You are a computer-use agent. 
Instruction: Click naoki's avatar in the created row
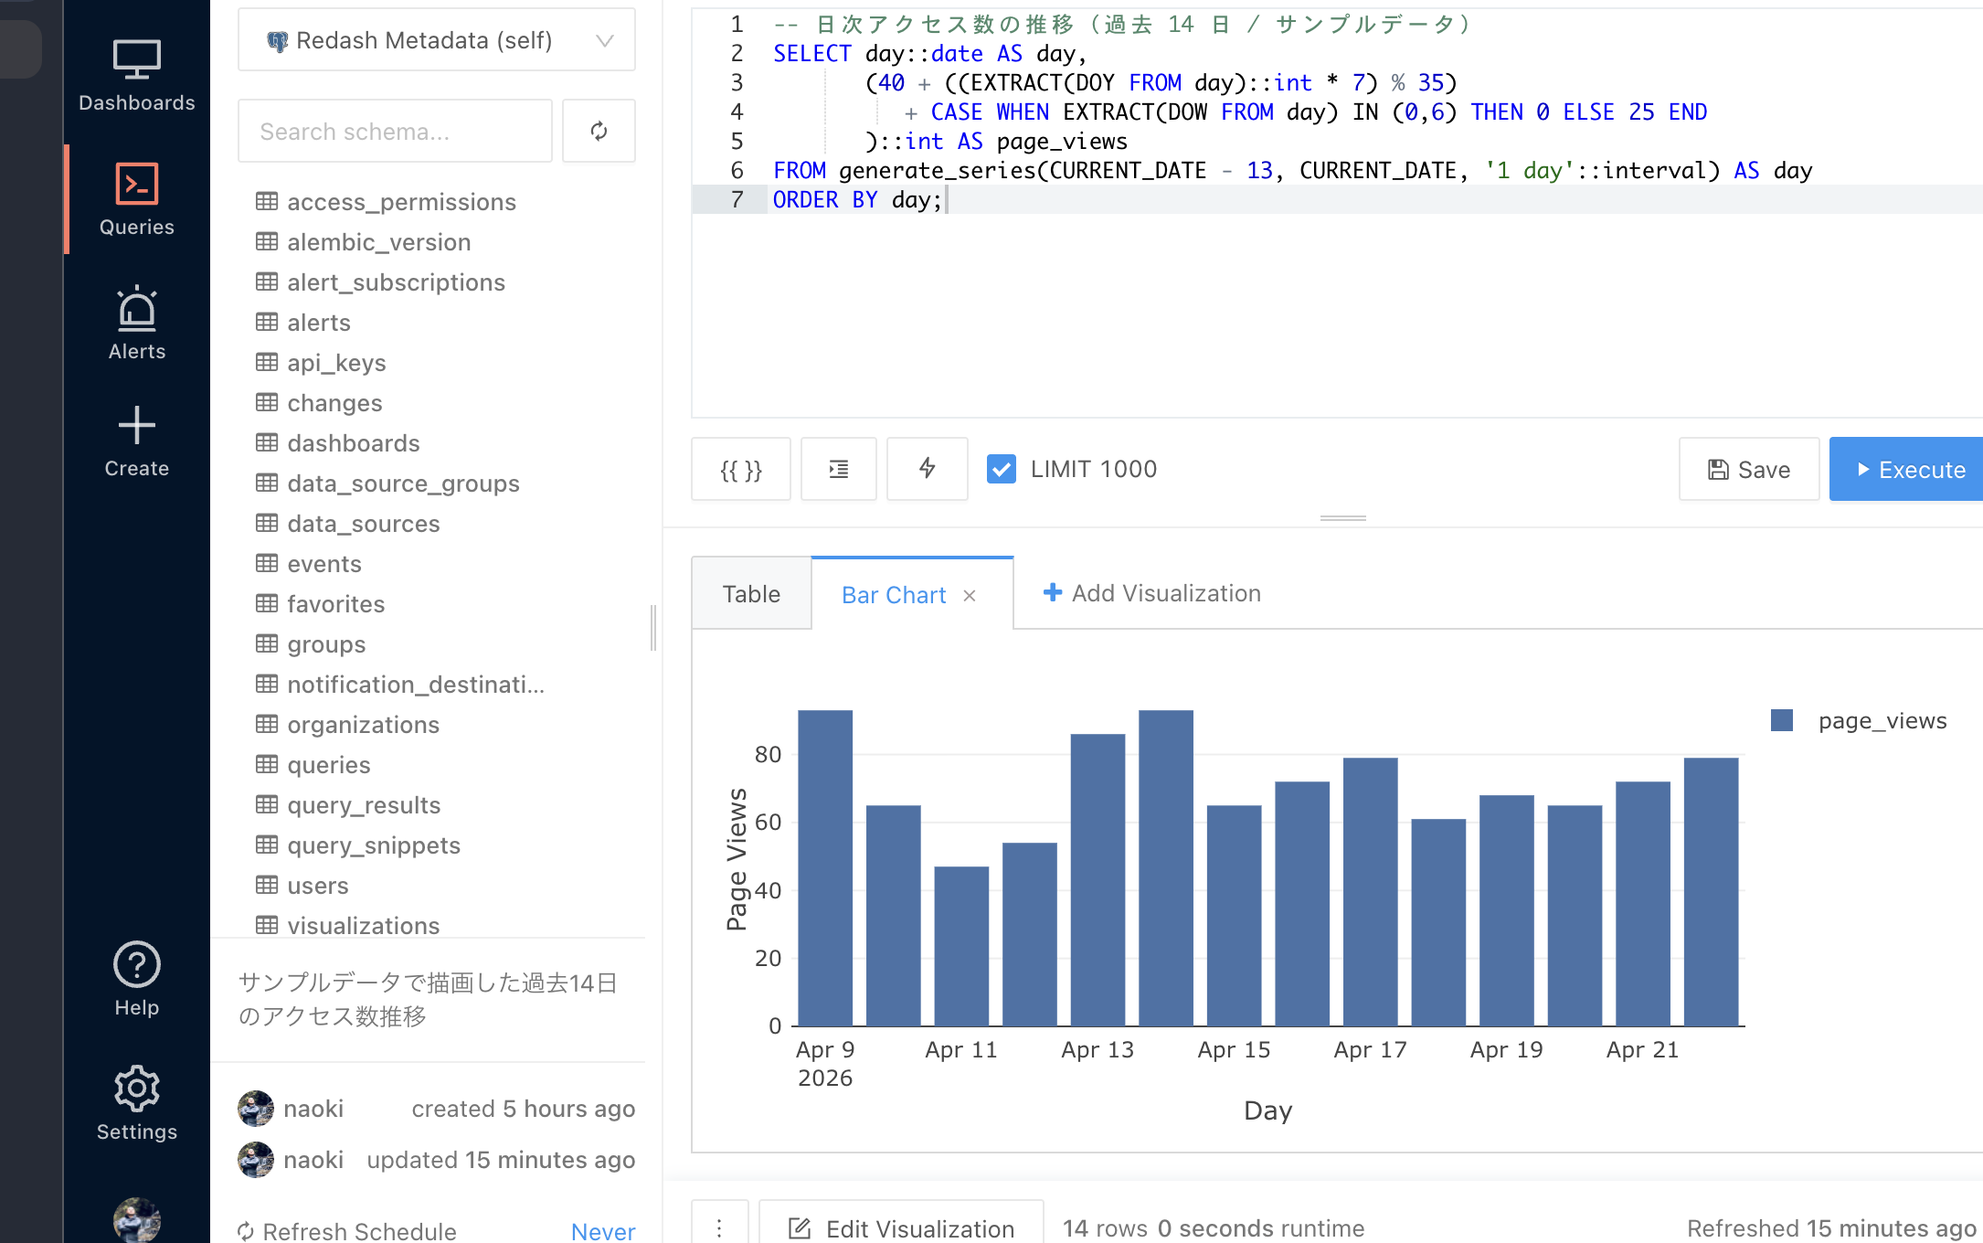(x=256, y=1109)
